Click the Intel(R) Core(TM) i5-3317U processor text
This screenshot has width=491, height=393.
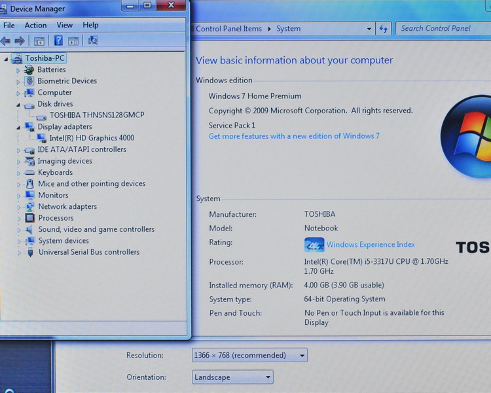(x=376, y=266)
